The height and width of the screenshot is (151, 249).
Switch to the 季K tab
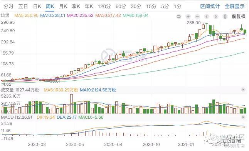[x=76, y=7]
